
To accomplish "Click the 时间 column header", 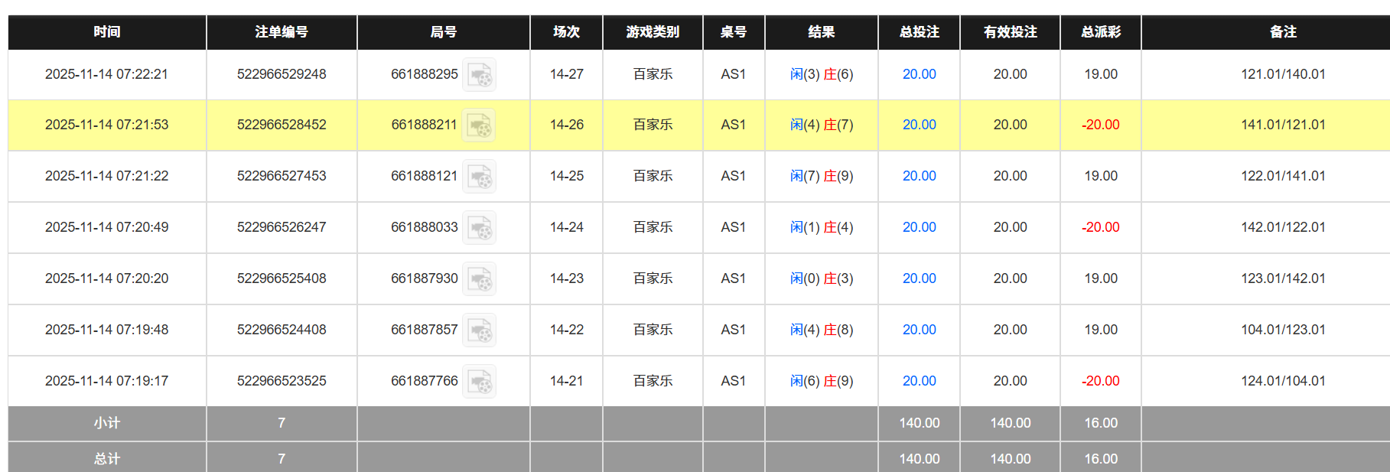I will pos(107,32).
